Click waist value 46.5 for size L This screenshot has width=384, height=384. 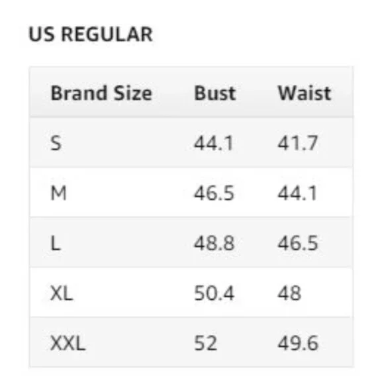[x=298, y=243]
